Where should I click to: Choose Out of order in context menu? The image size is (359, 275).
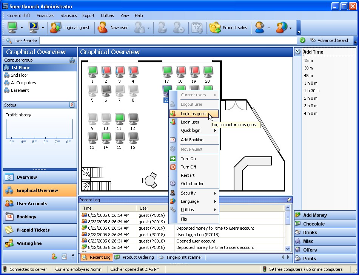(194, 184)
